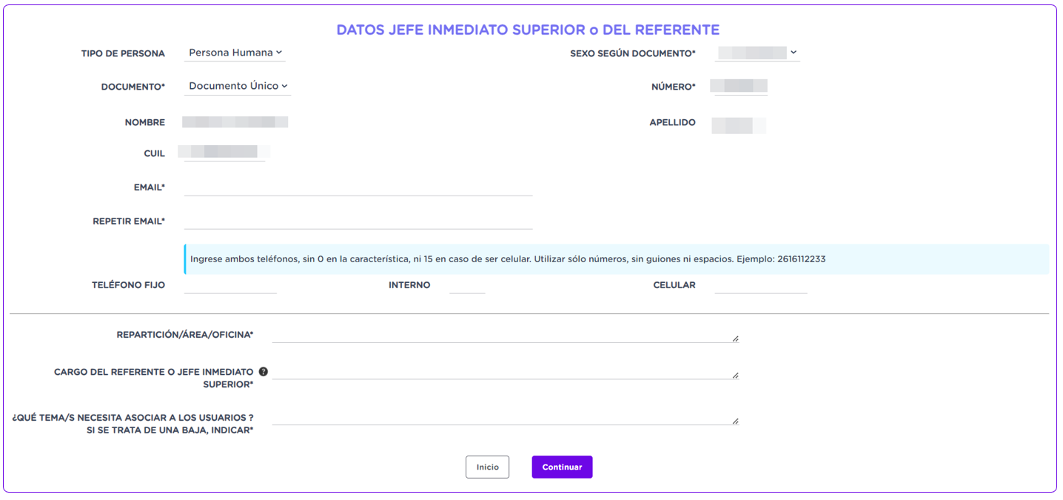
Task: Click the TELÉFONO FIJO label
Action: (x=128, y=285)
